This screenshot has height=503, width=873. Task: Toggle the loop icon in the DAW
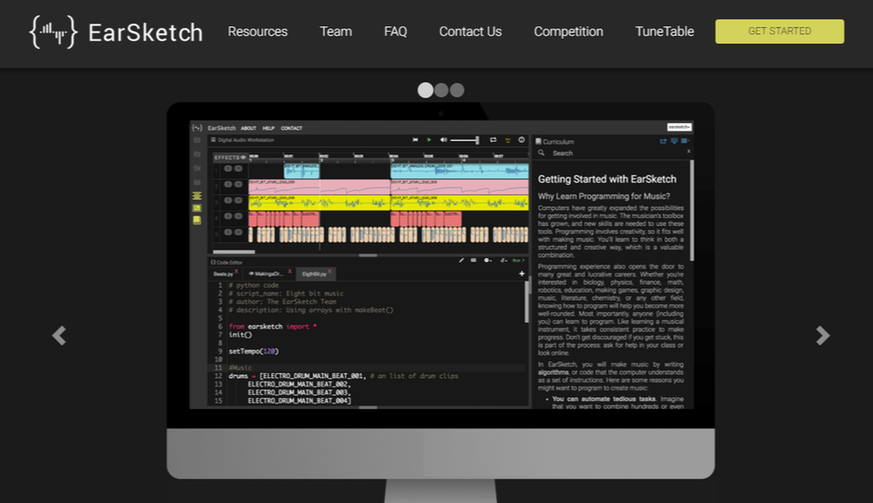pyautogui.click(x=493, y=140)
